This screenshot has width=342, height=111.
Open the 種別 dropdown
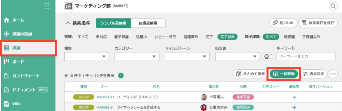point(87,56)
